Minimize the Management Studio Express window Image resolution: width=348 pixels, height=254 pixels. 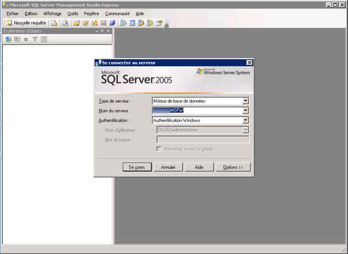pyautogui.click(x=329, y=5)
